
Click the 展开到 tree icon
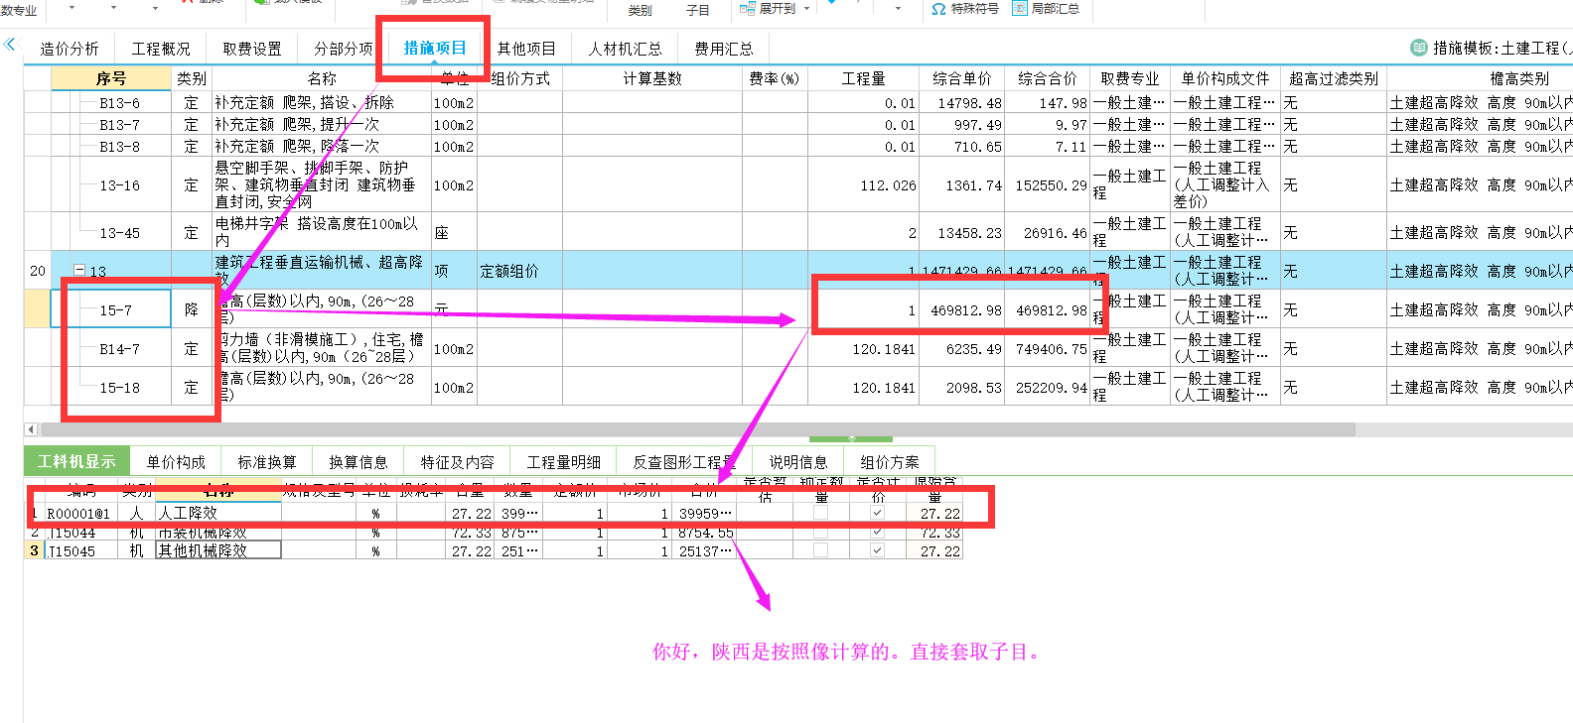748,8
